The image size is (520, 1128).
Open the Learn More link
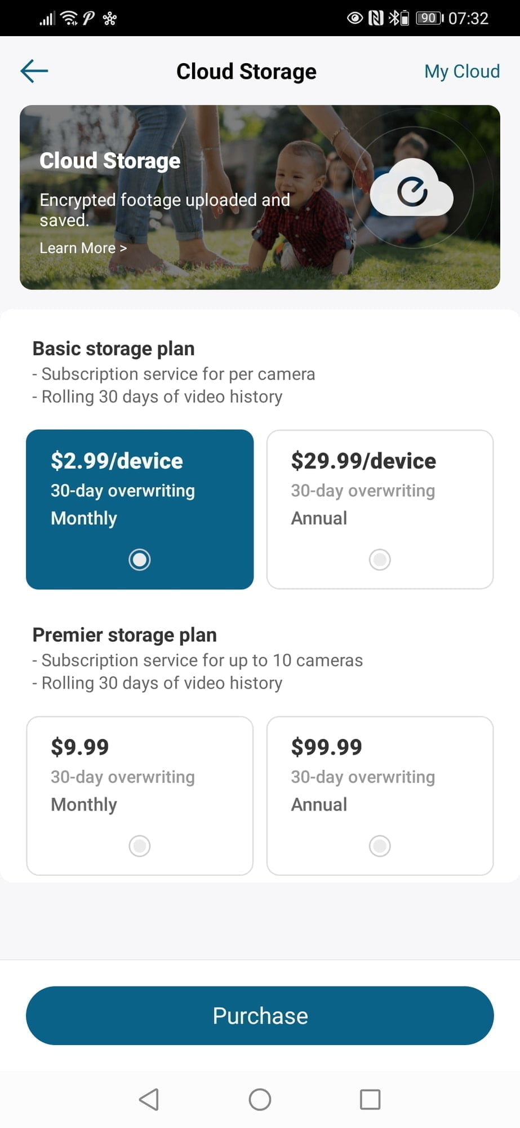pyautogui.click(x=83, y=248)
